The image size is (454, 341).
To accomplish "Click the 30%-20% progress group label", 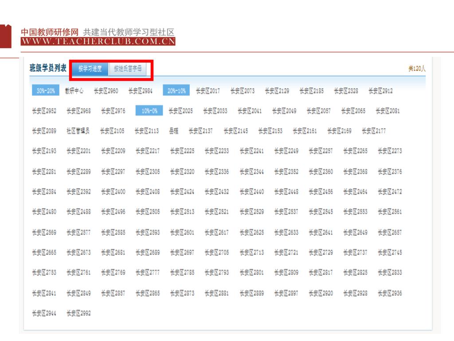I will click(46, 91).
